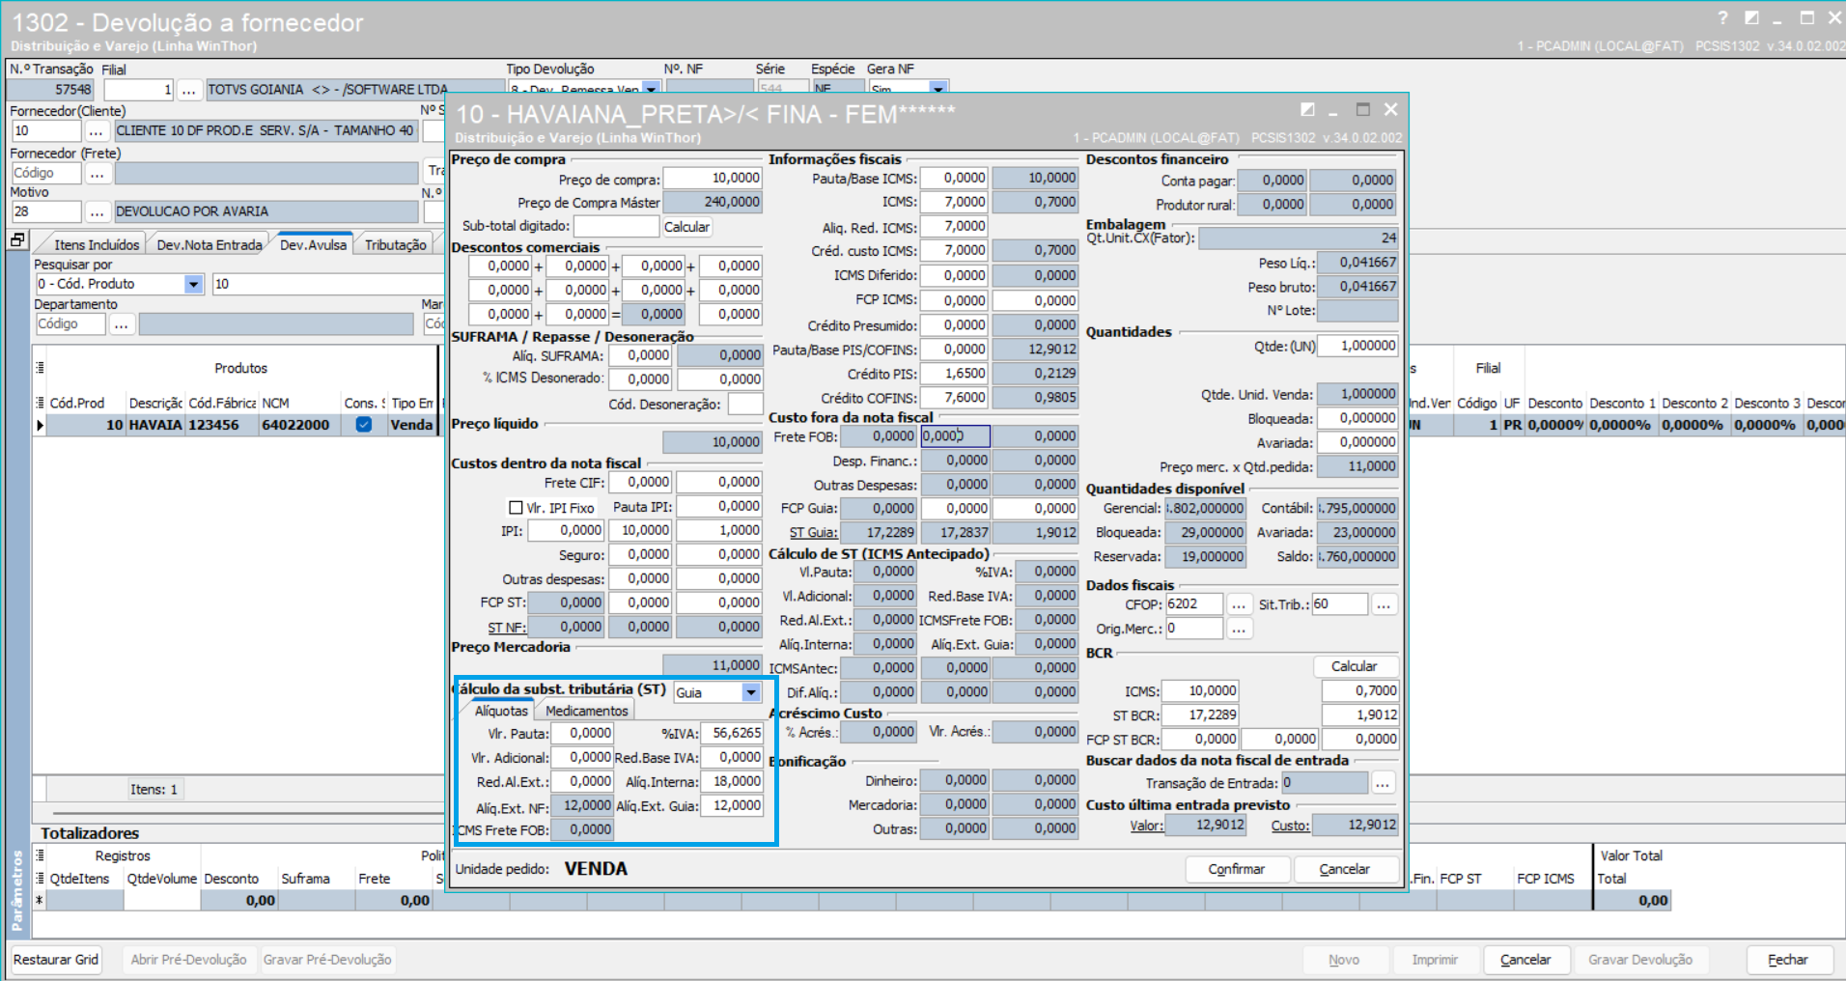Click Calcular next to Sub-total digitado
Viewport: 1846px width, 981px height.
click(x=686, y=227)
